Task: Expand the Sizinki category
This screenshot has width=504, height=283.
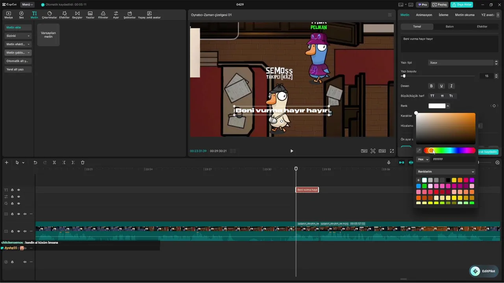Action: click(x=18, y=36)
